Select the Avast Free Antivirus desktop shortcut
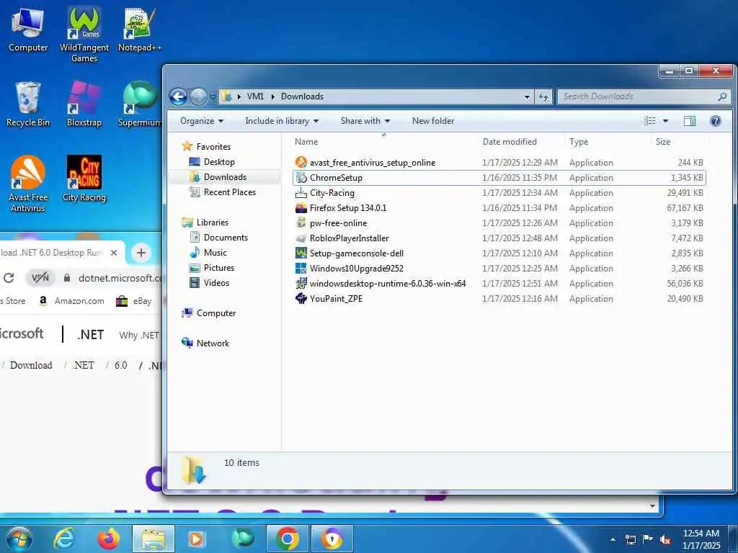 click(x=28, y=184)
